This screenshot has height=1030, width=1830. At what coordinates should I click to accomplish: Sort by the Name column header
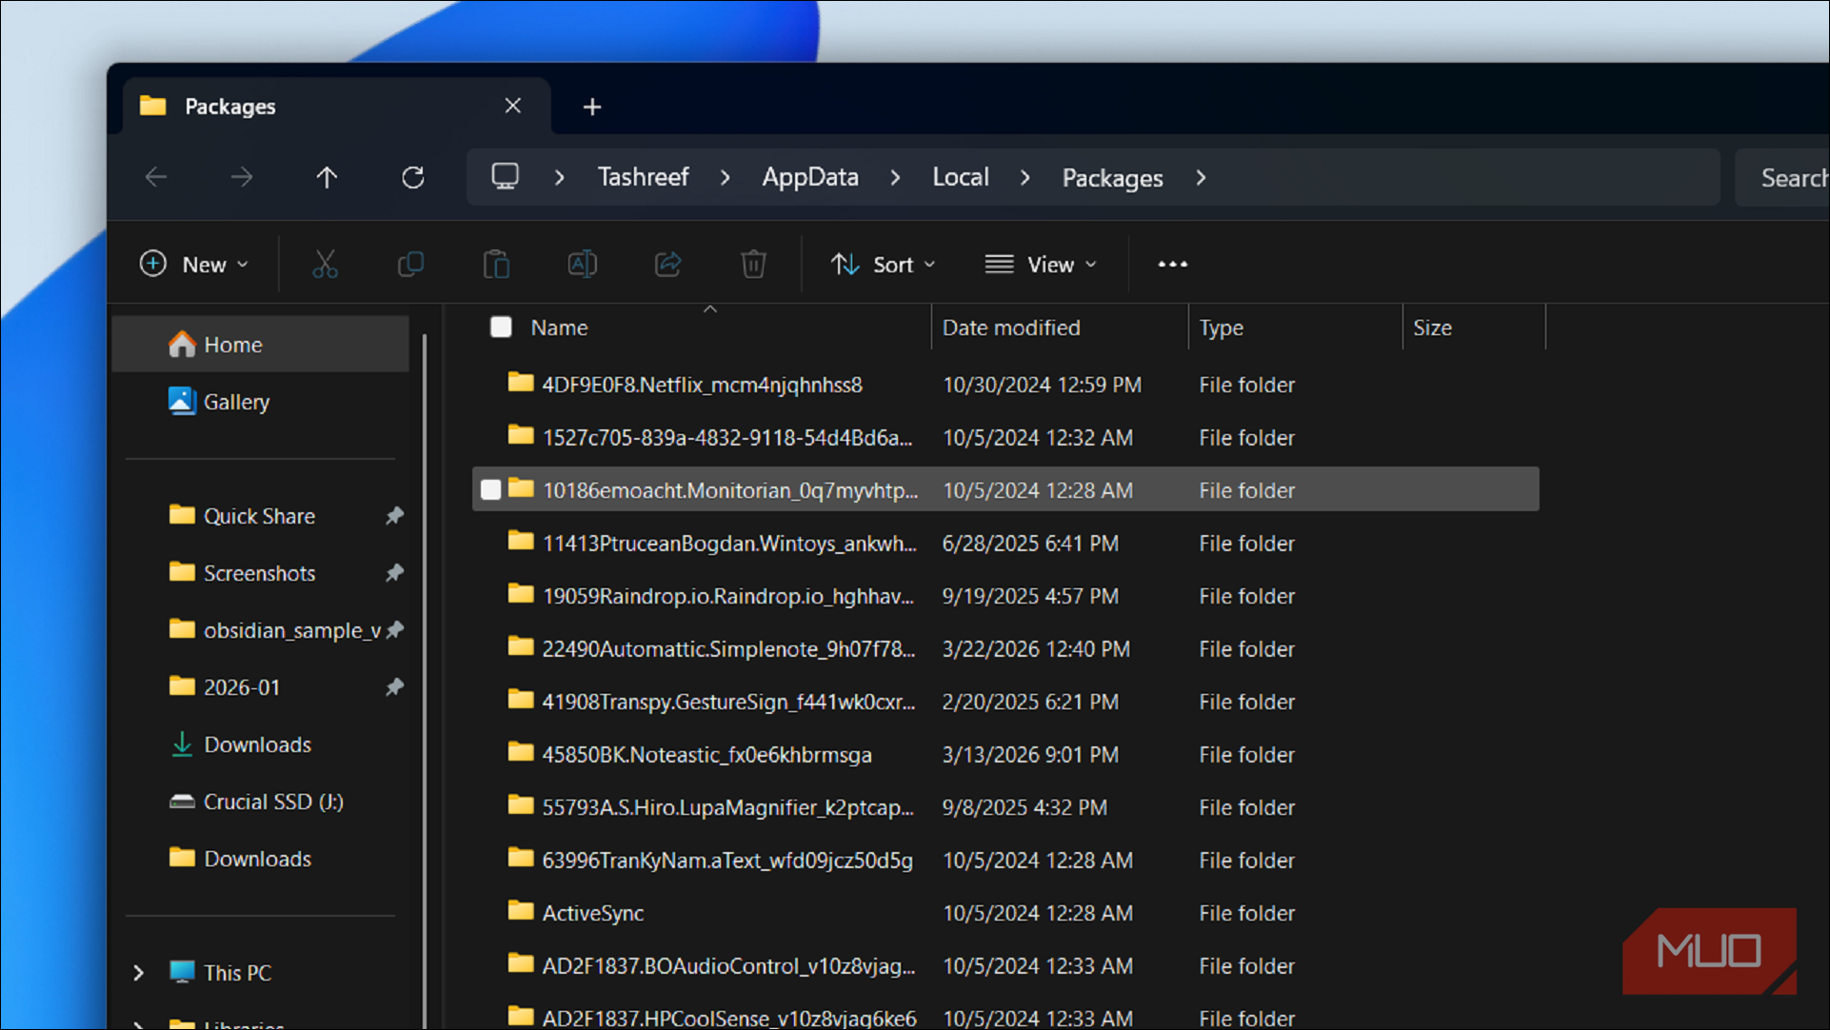click(x=559, y=327)
